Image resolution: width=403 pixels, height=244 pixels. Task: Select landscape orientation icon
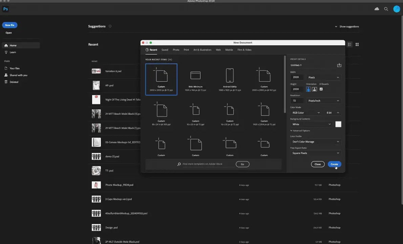pos(314,89)
